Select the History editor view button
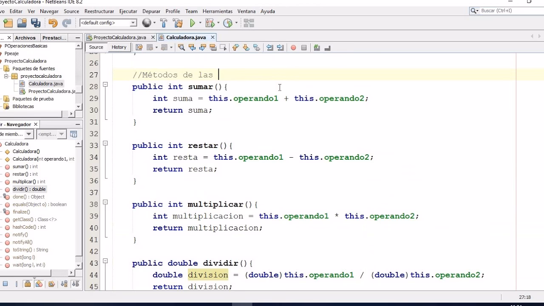Image resolution: width=544 pixels, height=306 pixels. point(119,47)
